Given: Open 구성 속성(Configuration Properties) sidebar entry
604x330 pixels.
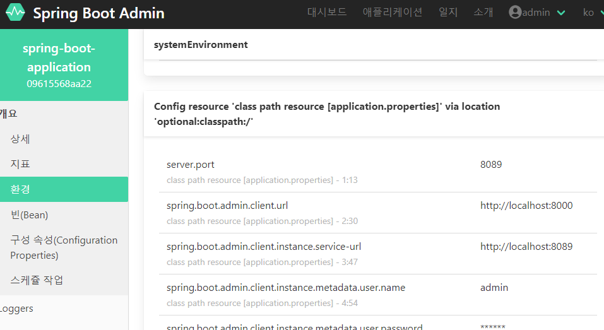Looking at the screenshot, I should pos(64,247).
